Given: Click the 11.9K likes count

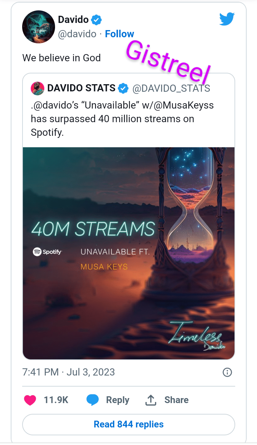Looking at the screenshot, I should pyautogui.click(x=56, y=400).
